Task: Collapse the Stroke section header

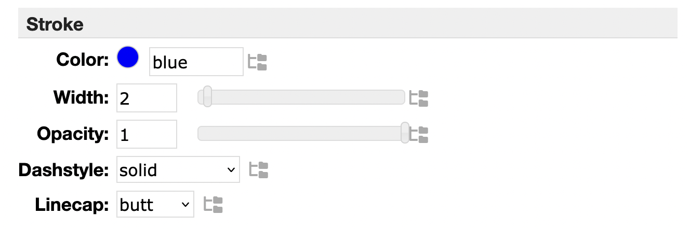Action: point(55,24)
